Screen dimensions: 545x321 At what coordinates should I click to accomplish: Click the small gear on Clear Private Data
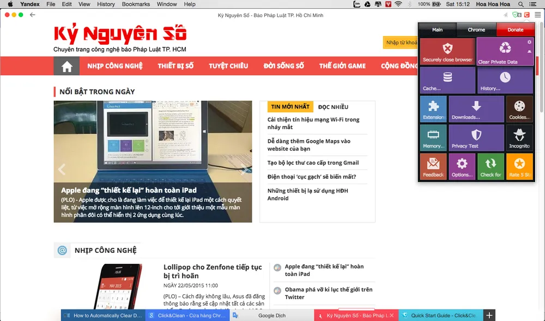(x=529, y=42)
